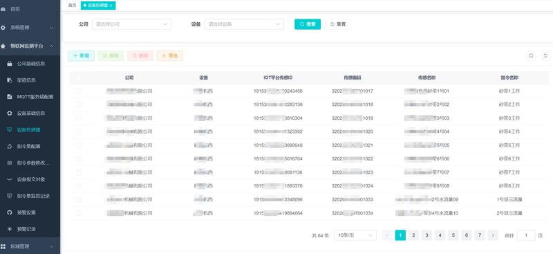Select all rows with header checkbox
Screen dimensions: 553x254
point(79,78)
